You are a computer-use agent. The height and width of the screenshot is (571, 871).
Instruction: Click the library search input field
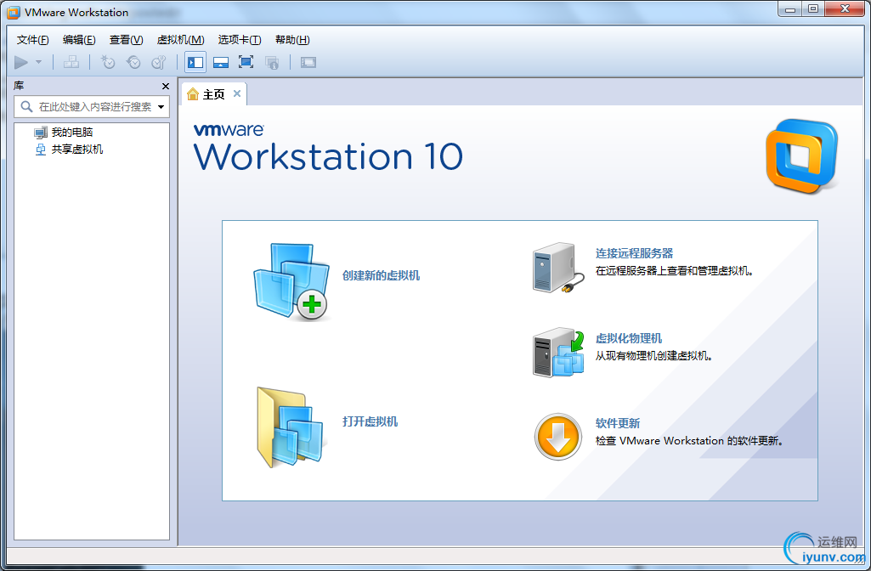pyautogui.click(x=92, y=107)
